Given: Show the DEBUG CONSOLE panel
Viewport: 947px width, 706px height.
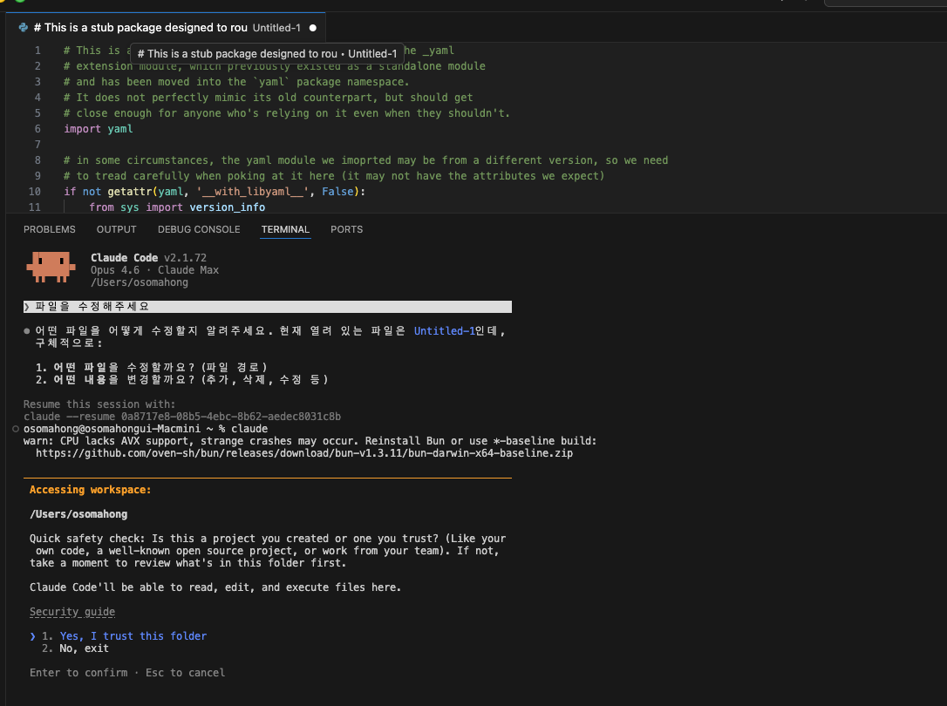Looking at the screenshot, I should tap(199, 229).
